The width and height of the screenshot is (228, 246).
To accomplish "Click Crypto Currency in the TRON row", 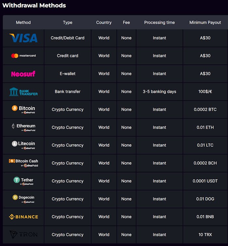I will point(67,235).
